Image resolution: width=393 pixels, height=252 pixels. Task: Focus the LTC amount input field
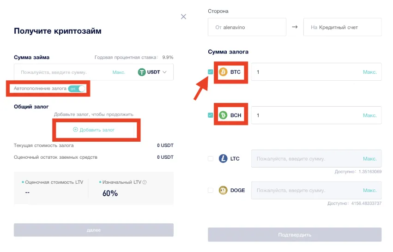point(305,158)
